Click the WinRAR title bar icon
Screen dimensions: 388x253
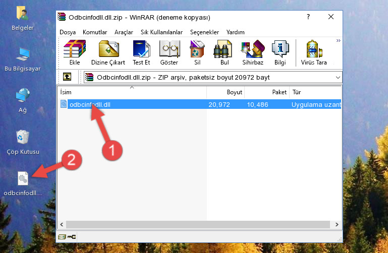62,17
